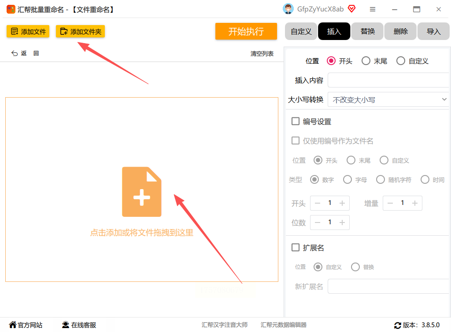
Task: Increase the 位数 value with plus
Action: tap(342, 223)
